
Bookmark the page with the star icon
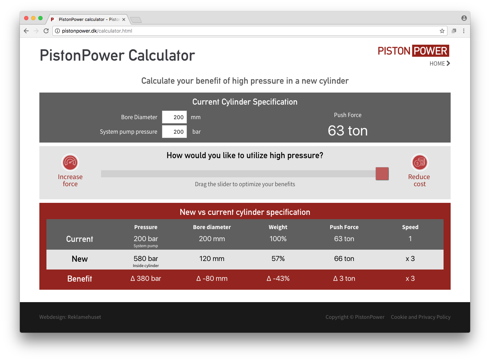pos(442,31)
